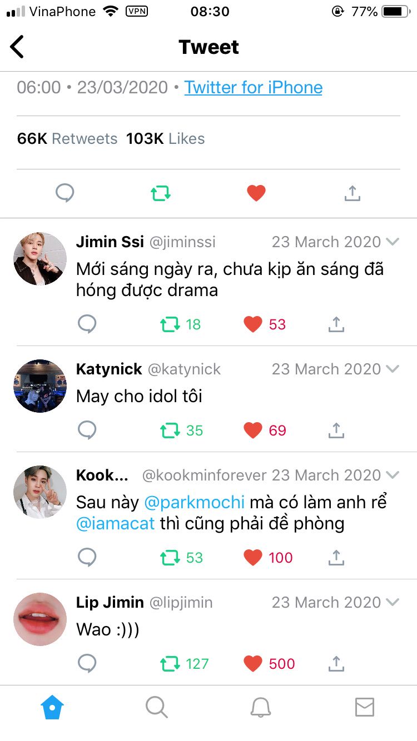Reply to Lip Jimin's comment
This screenshot has width=417, height=741.
[87, 663]
